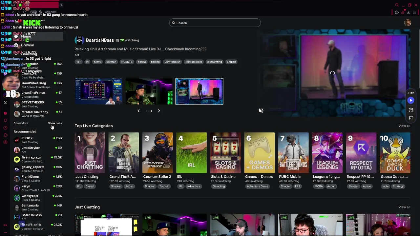
Task: Select the highlighted stage stream carousel thumbnail
Action: tap(199, 91)
